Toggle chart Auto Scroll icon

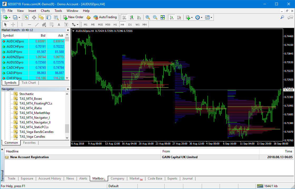point(171,17)
